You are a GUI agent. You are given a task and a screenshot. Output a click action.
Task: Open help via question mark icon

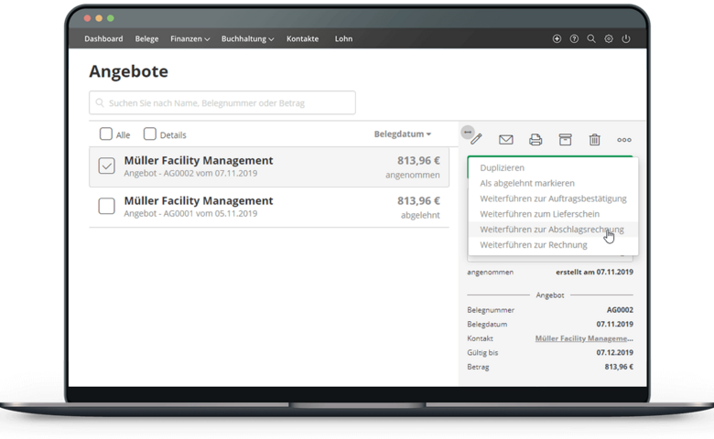click(x=574, y=39)
